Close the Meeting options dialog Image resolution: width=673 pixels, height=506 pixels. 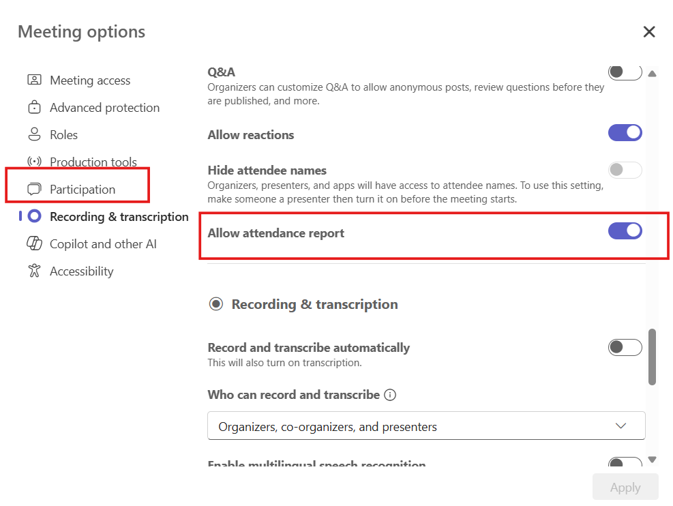tap(648, 31)
